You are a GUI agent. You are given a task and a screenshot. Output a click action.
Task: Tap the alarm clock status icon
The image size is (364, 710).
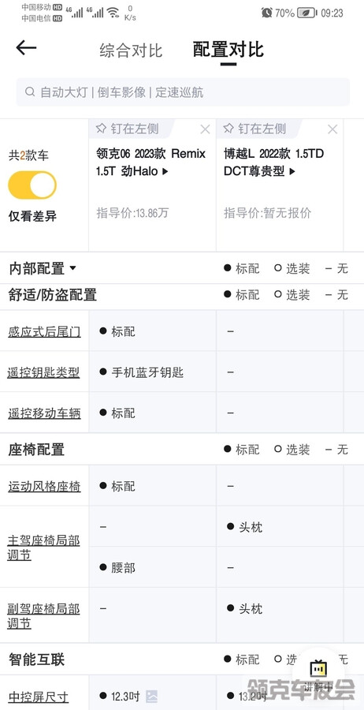(x=266, y=13)
